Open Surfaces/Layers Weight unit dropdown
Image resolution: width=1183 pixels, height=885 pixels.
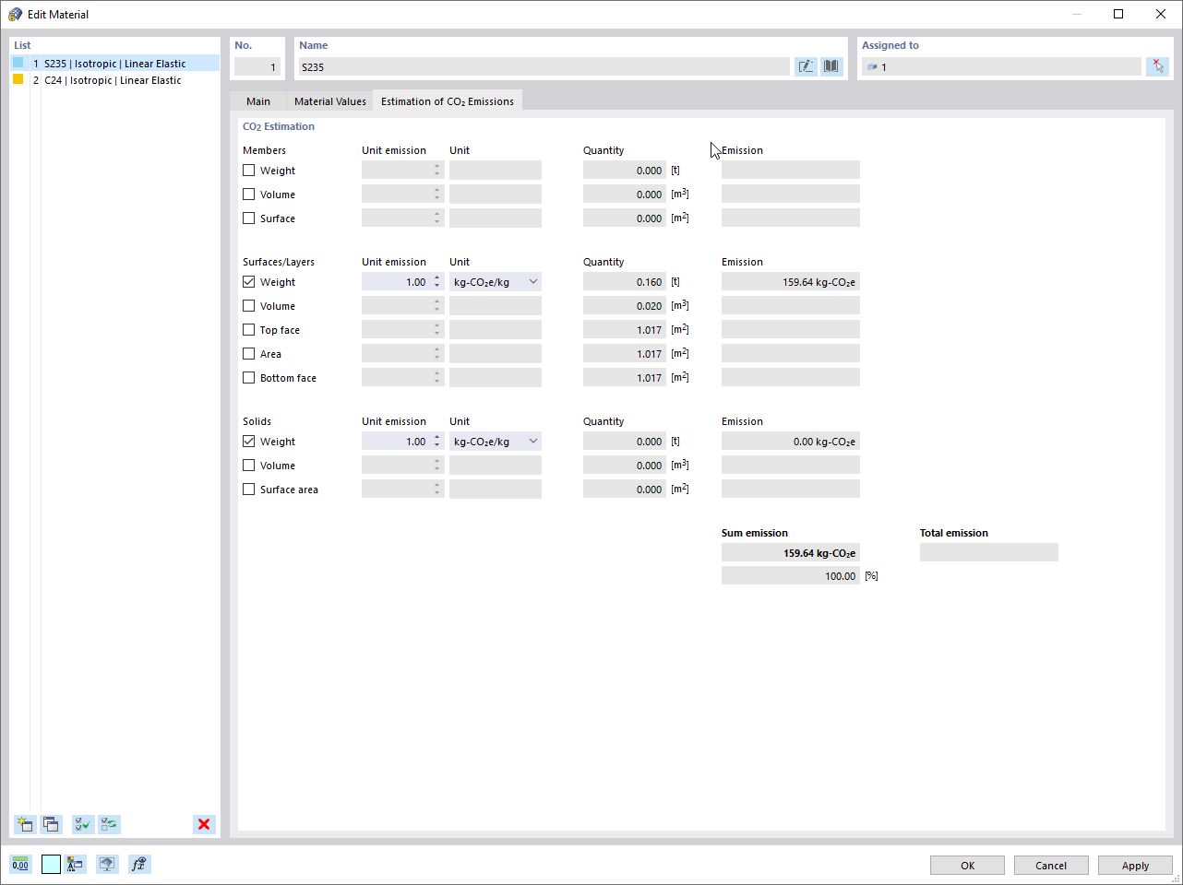[496, 282]
